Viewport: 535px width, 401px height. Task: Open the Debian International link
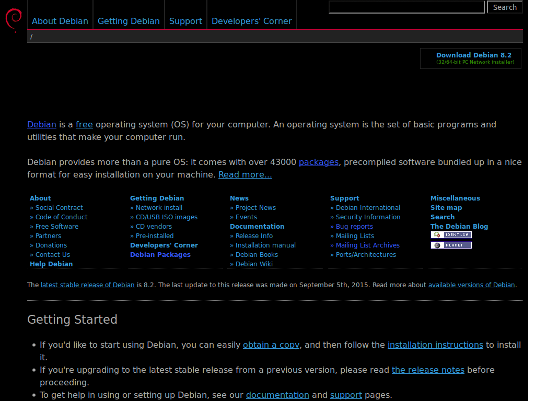(x=368, y=208)
